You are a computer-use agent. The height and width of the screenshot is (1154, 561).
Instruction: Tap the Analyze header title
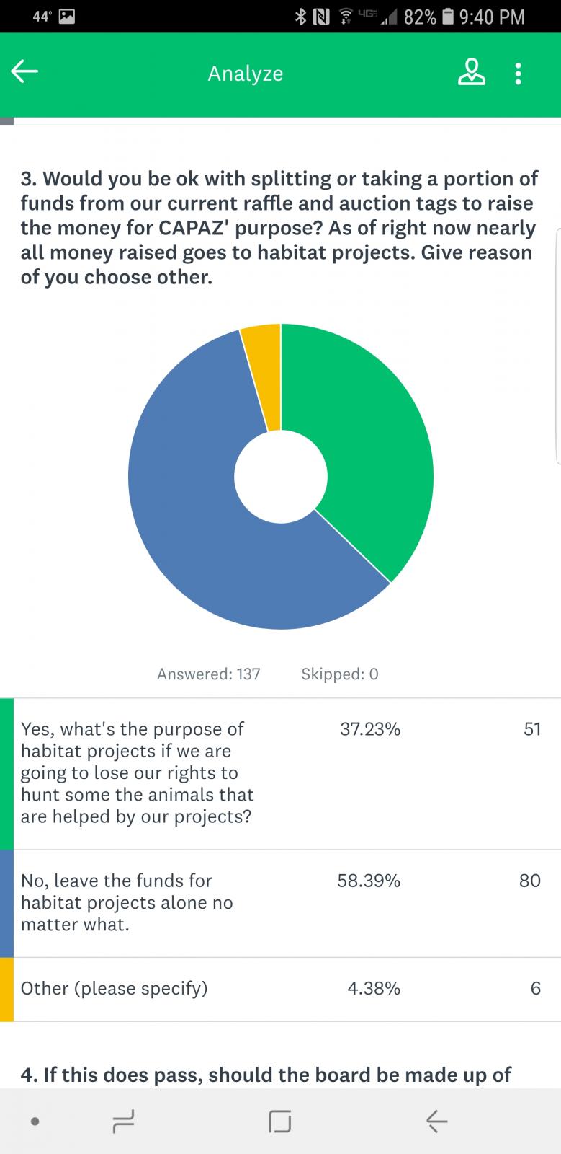[246, 74]
